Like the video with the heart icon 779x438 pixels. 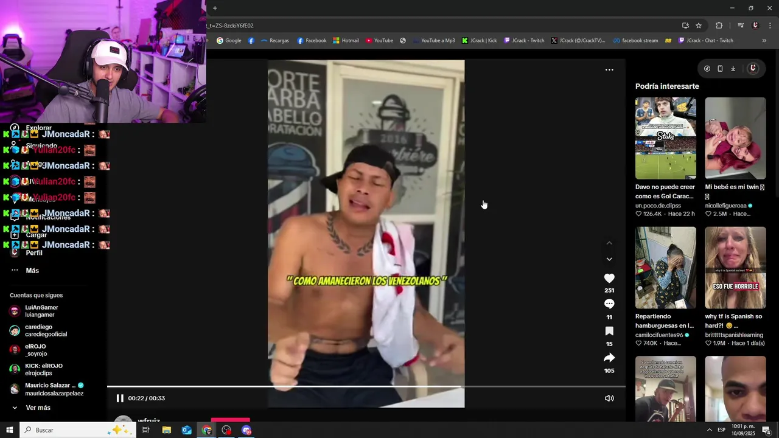coord(609,278)
